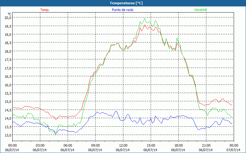Click the 13,5 y-axis value

tap(8, 127)
